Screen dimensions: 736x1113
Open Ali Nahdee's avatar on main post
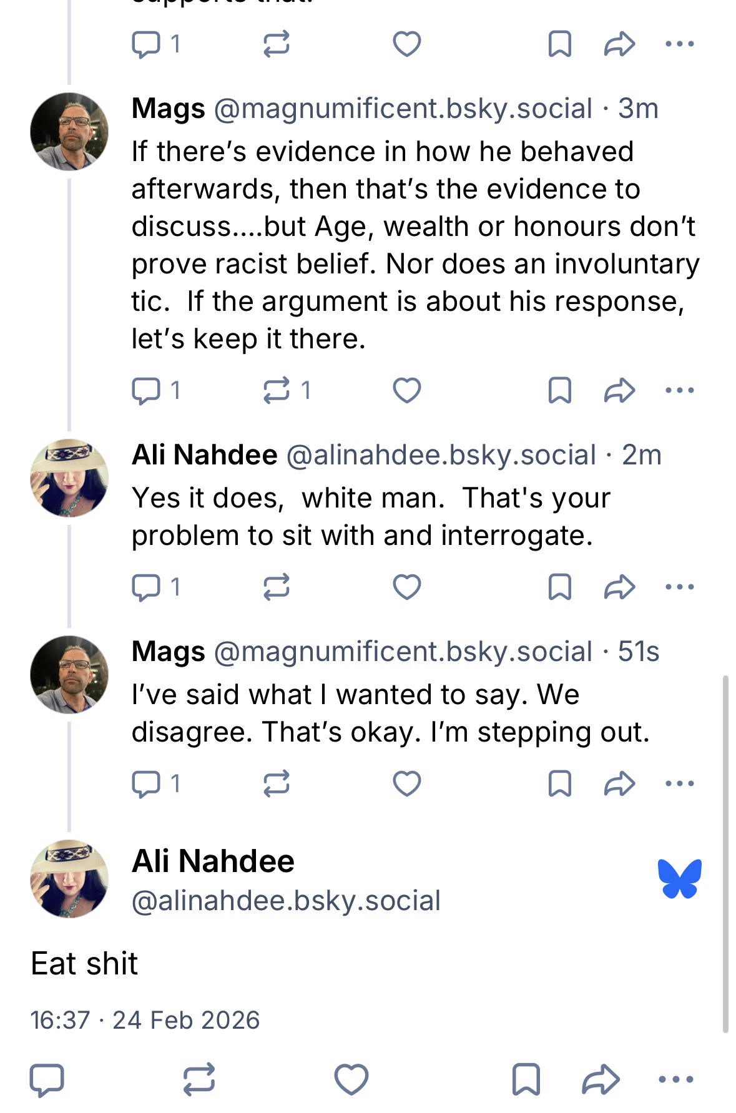pyautogui.click(x=69, y=878)
